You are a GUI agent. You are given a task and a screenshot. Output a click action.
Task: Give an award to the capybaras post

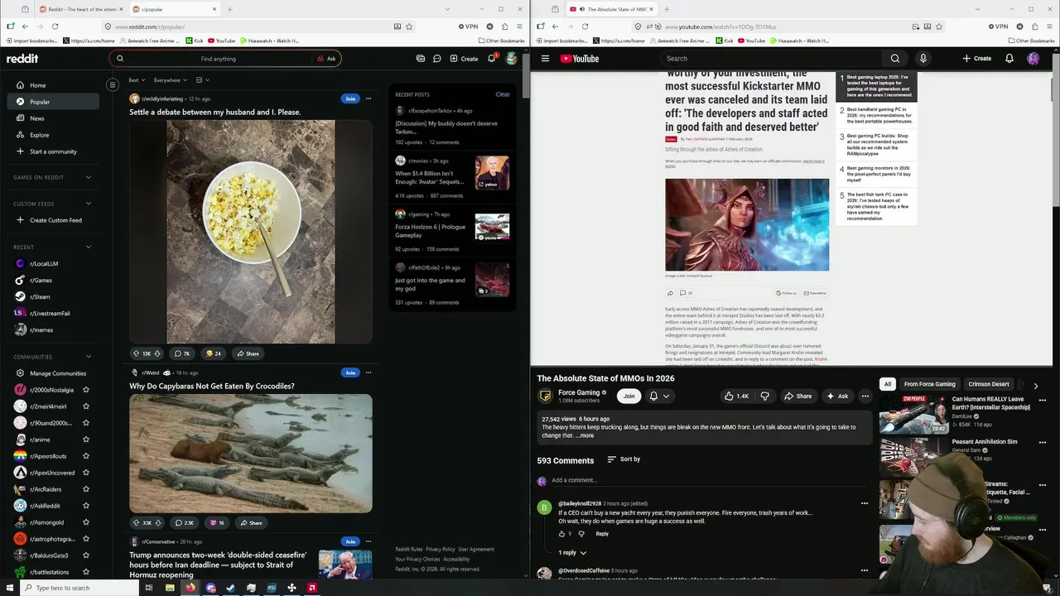[x=217, y=522]
